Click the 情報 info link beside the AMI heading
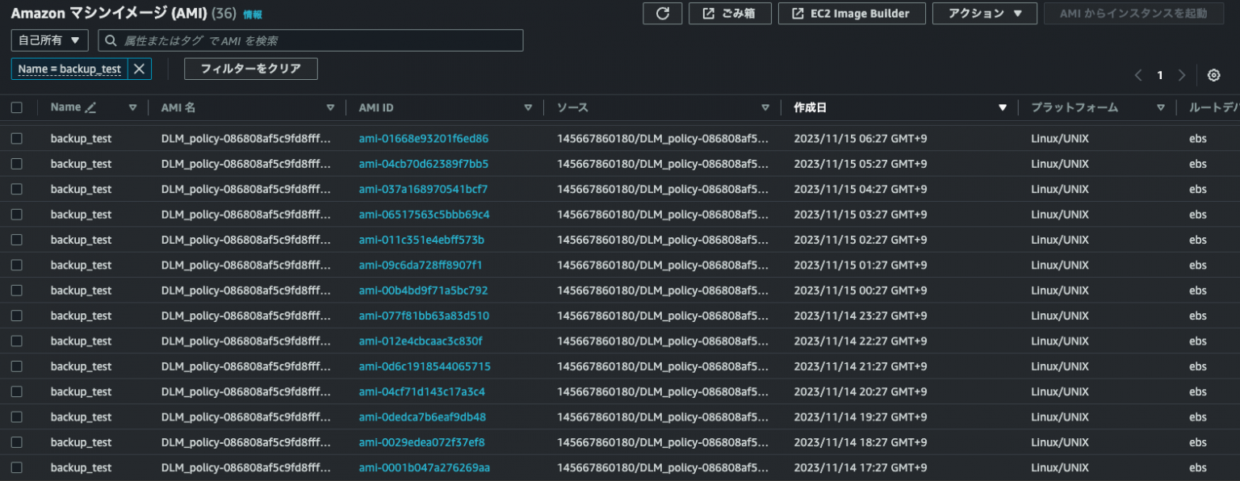1240x481 pixels. (x=249, y=14)
